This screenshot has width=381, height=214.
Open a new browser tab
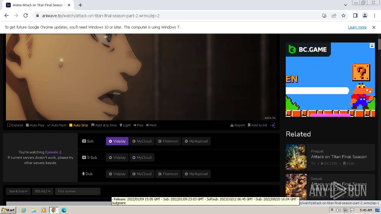tap(80, 5)
